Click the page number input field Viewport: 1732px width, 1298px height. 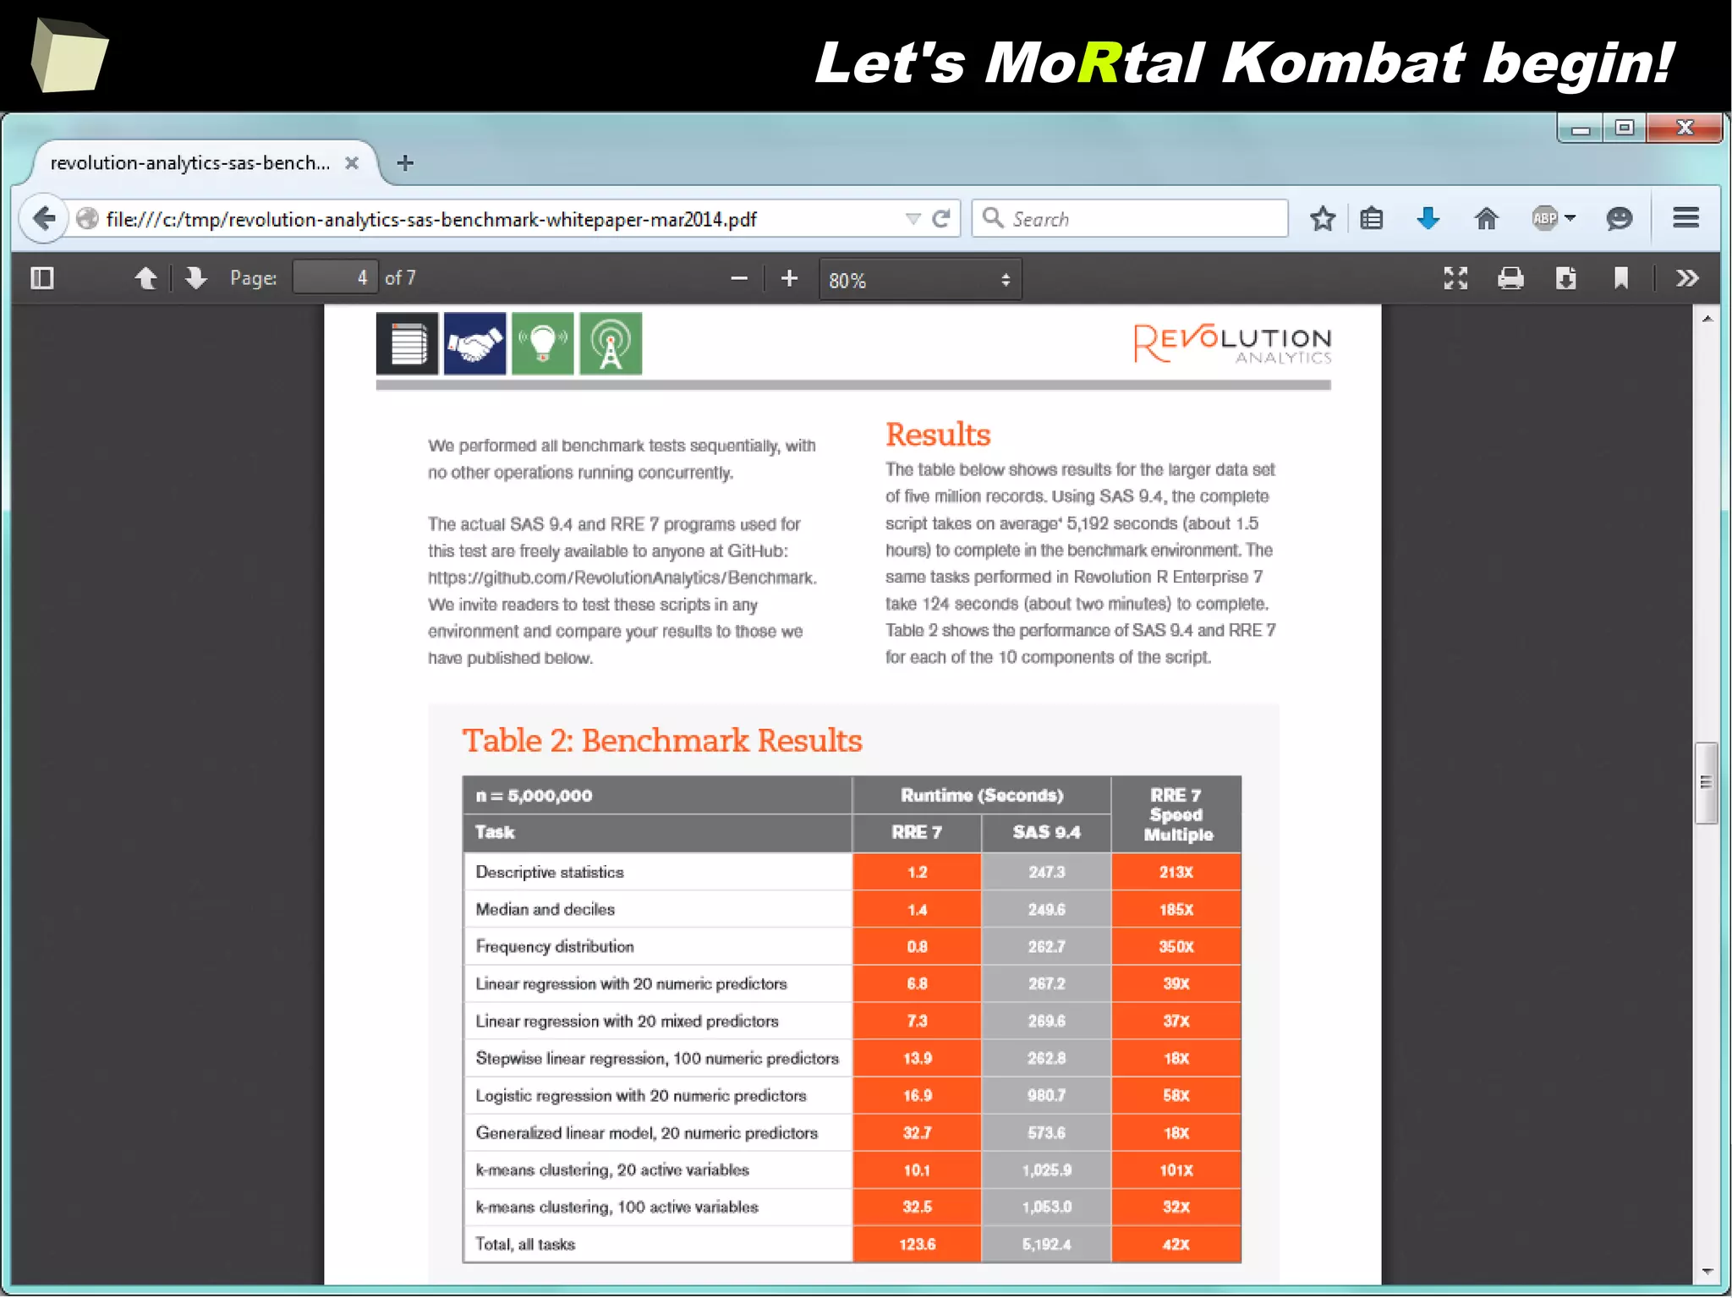(335, 277)
